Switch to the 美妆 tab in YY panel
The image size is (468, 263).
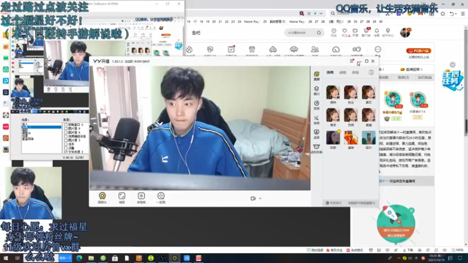click(355, 72)
